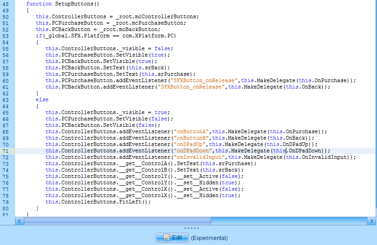Click the Edit button
Viewport: 377px width, 245px height.
[x=172, y=237]
